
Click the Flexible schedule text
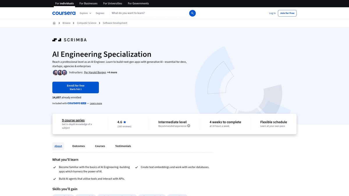(274, 122)
